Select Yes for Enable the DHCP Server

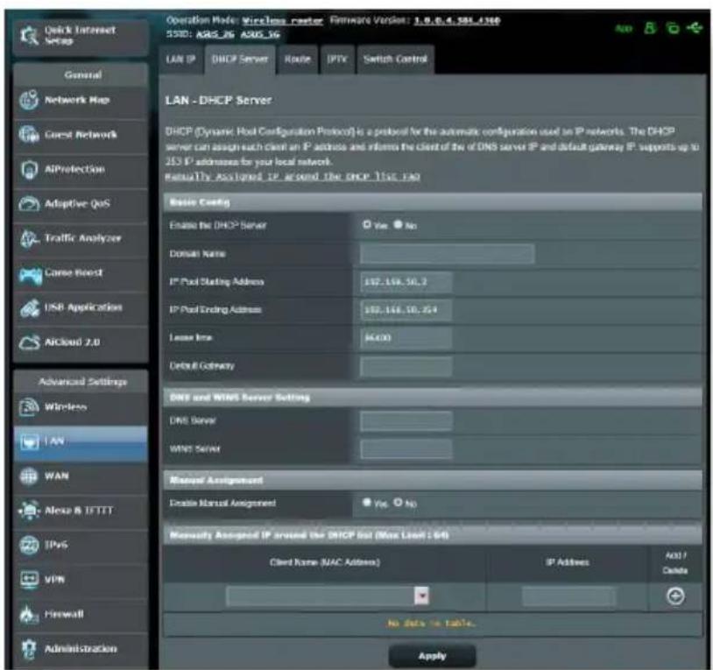click(367, 224)
